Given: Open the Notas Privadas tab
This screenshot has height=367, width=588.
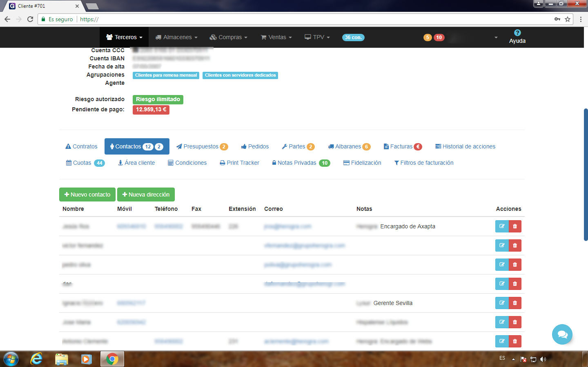Looking at the screenshot, I should pyautogui.click(x=301, y=163).
